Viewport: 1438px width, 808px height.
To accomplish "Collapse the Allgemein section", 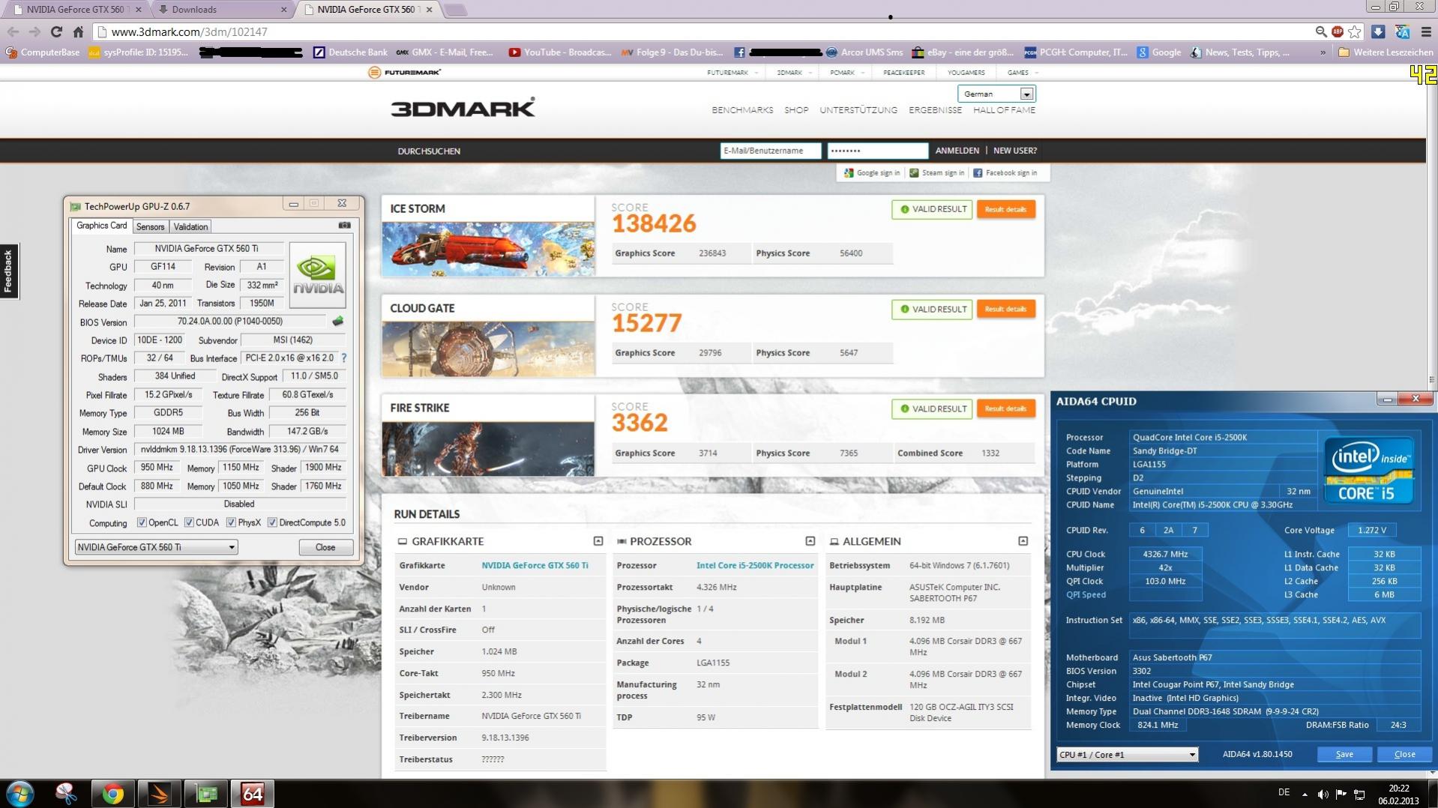I will point(1023,540).
